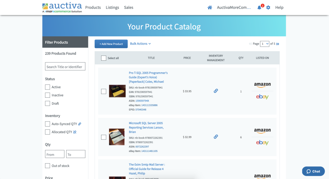Open settings gear icon
Viewport: 329px width, 179px height.
[268, 8]
